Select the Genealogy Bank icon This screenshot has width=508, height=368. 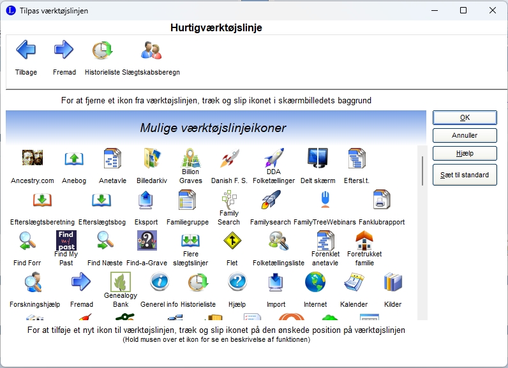coord(121,282)
